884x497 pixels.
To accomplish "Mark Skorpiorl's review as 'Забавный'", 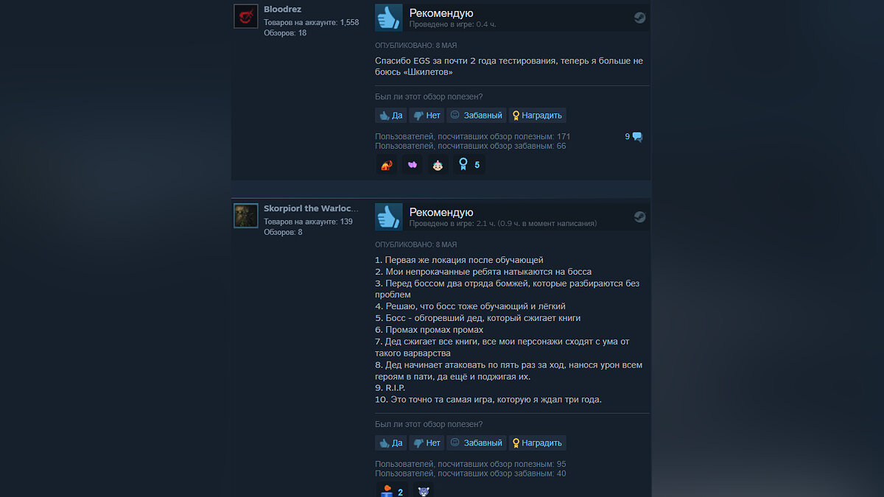I will (x=476, y=443).
